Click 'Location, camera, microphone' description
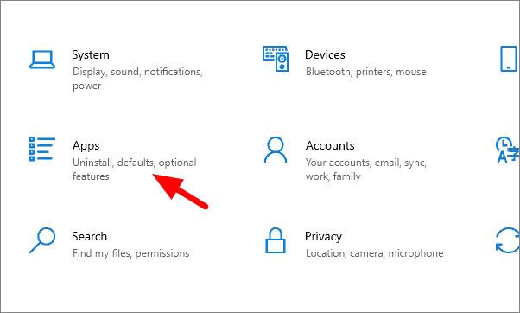 pos(374,253)
